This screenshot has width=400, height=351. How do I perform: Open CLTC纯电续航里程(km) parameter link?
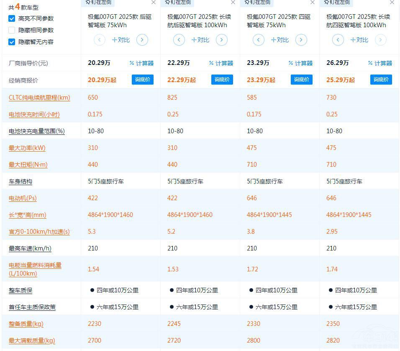[x=39, y=98]
